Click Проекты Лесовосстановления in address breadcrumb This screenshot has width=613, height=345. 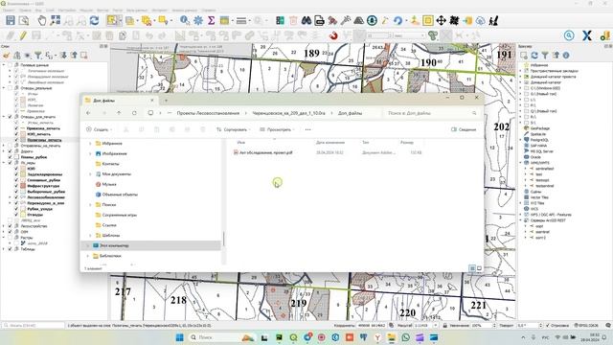click(x=208, y=113)
